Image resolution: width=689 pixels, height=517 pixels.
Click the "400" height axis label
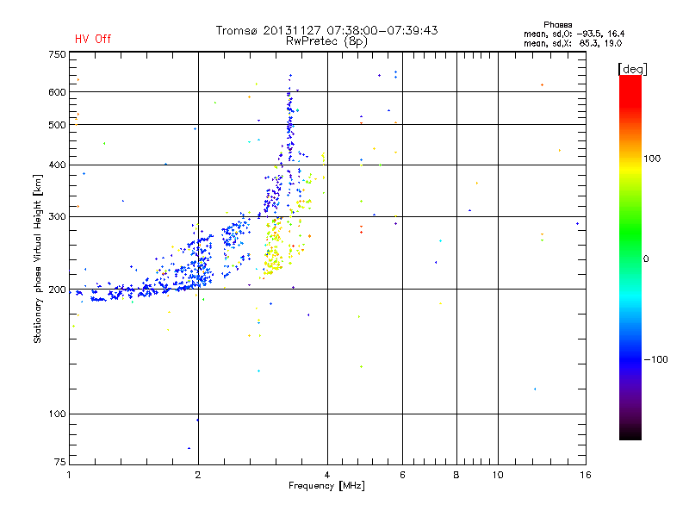click(57, 165)
